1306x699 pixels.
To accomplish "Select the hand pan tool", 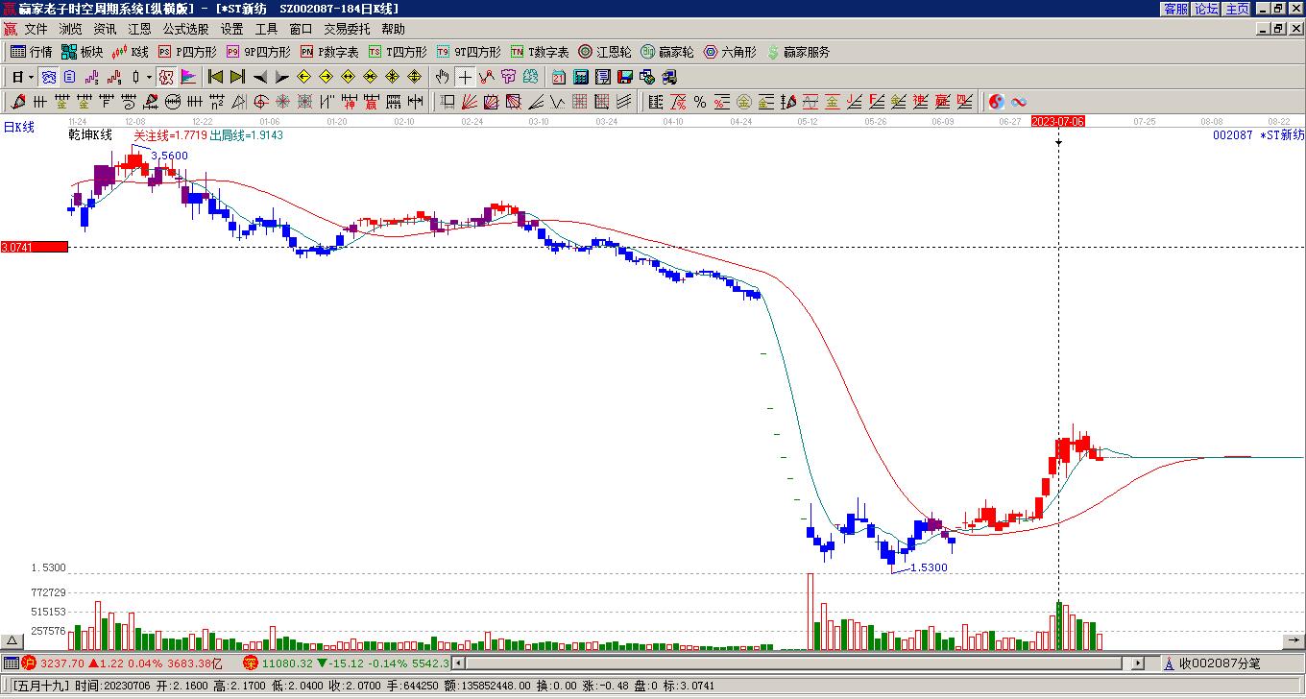I will 442,77.
